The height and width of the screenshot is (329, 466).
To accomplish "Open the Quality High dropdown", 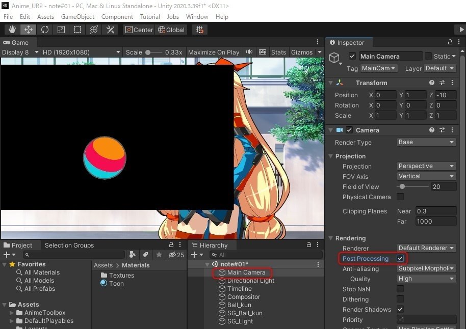I will point(426,279).
